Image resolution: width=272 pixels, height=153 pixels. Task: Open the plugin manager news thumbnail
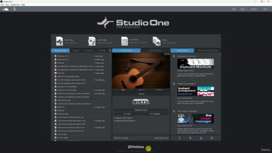[195, 119]
